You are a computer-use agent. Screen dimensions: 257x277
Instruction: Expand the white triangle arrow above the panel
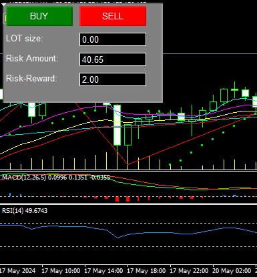(4, 4)
